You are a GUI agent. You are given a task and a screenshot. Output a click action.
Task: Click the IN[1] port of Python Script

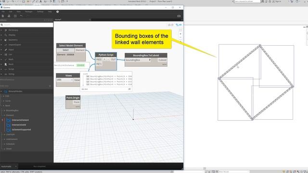99,64
